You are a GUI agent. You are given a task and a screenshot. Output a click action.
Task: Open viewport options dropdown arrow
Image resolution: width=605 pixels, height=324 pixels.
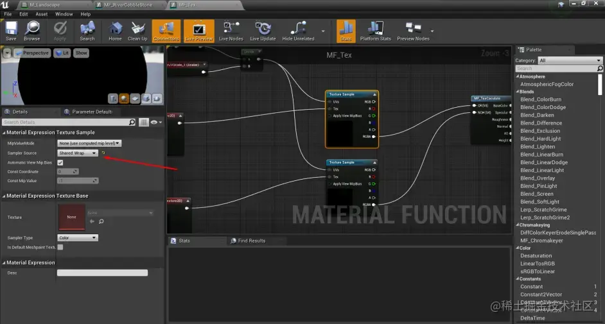pyautogui.click(x=7, y=53)
